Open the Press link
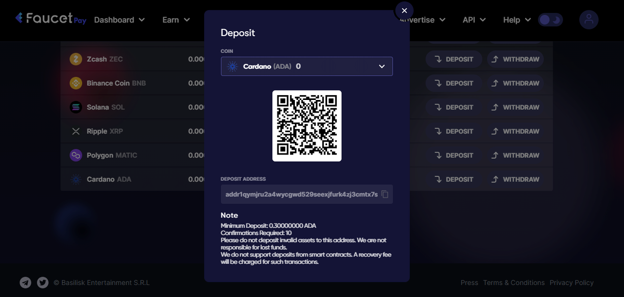The height and width of the screenshot is (297, 624). click(x=469, y=283)
